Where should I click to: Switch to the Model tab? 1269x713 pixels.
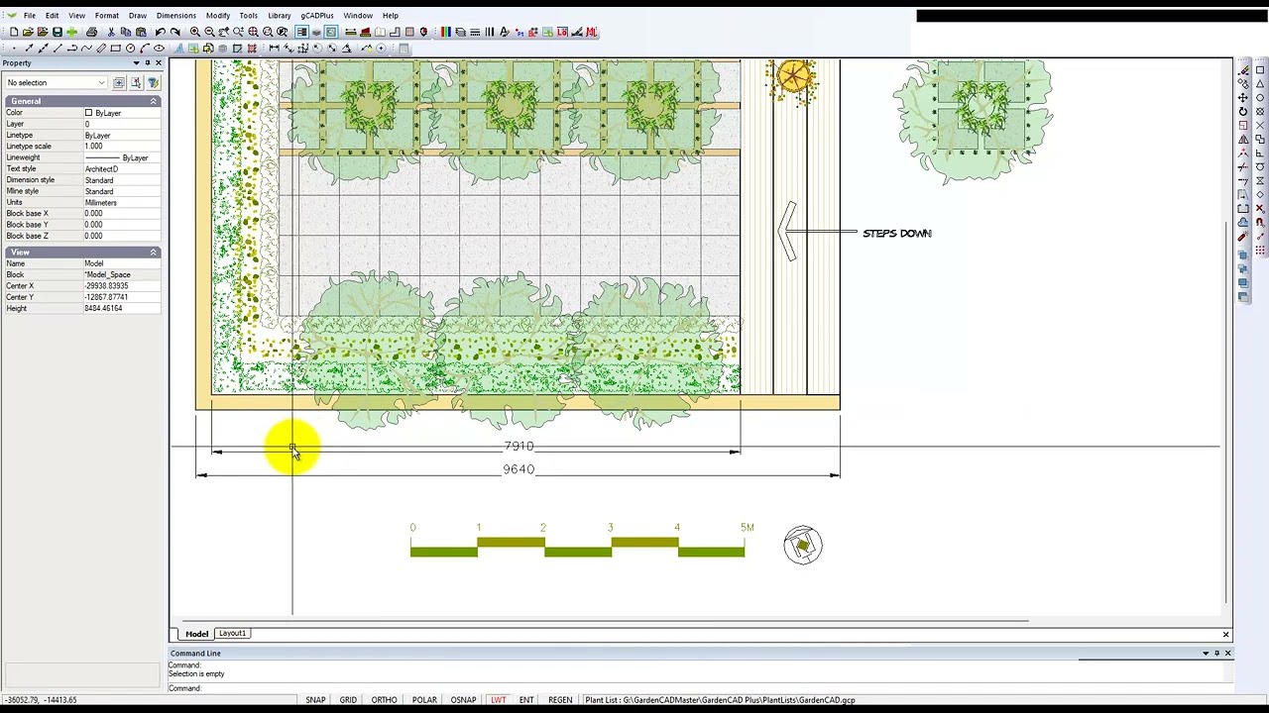196,634
